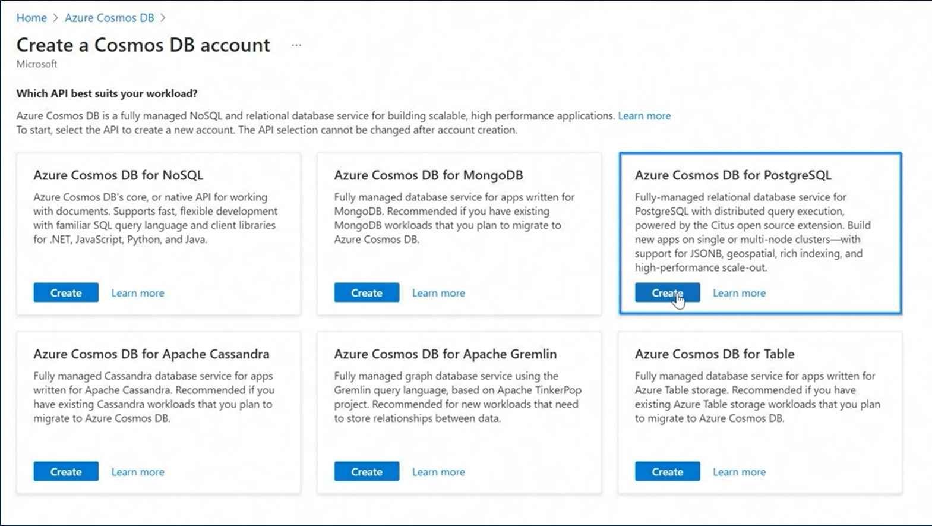The image size is (932, 526).
Task: Create an Azure Cosmos DB for NoSQL account
Action: coord(66,292)
